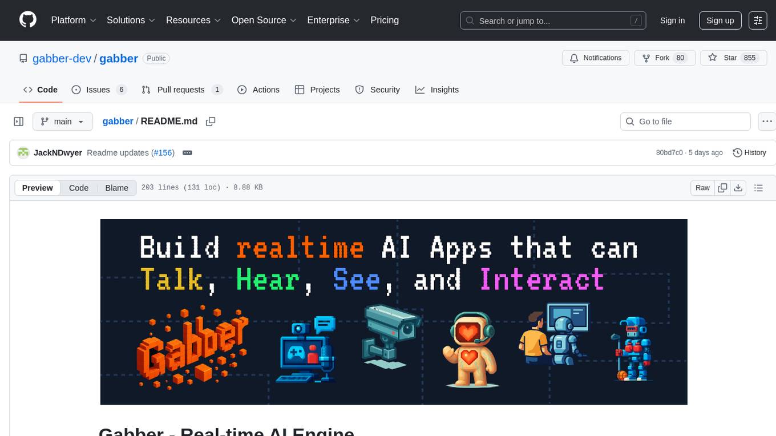Open the Pull requests tab

(x=181, y=90)
